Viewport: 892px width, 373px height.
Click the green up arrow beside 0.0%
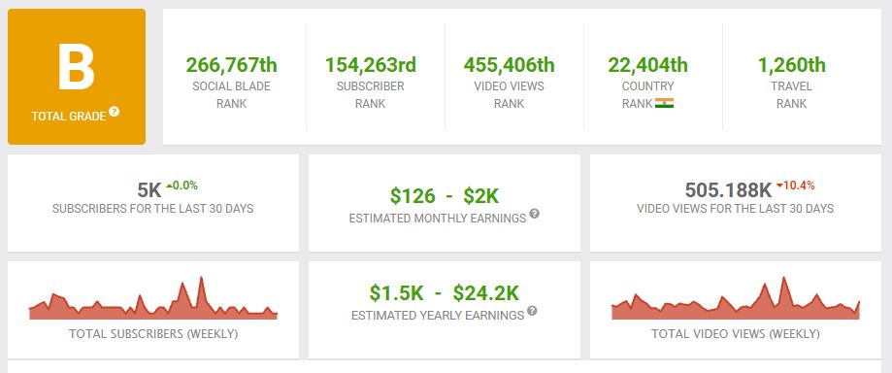[x=169, y=186]
